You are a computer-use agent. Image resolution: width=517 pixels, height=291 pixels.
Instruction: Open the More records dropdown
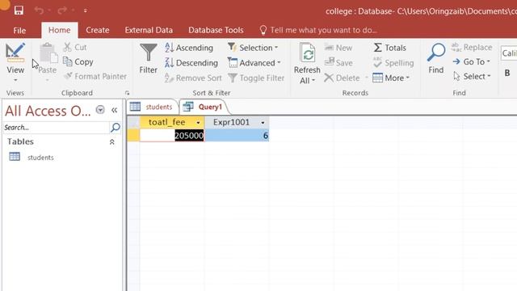tap(391, 78)
